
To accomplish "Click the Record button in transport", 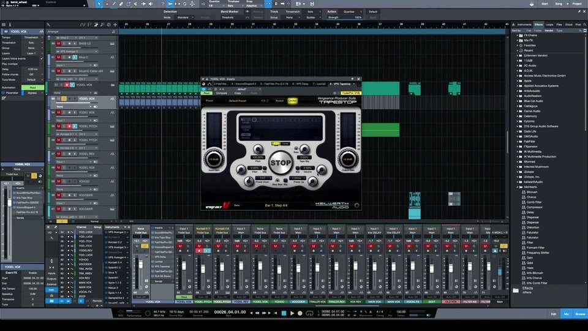I will [x=300, y=313].
